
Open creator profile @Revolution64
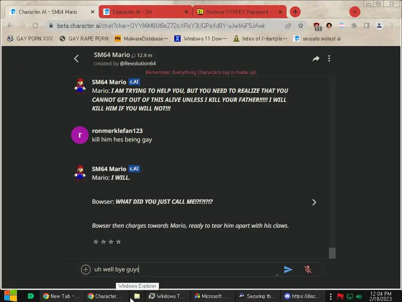point(138,63)
